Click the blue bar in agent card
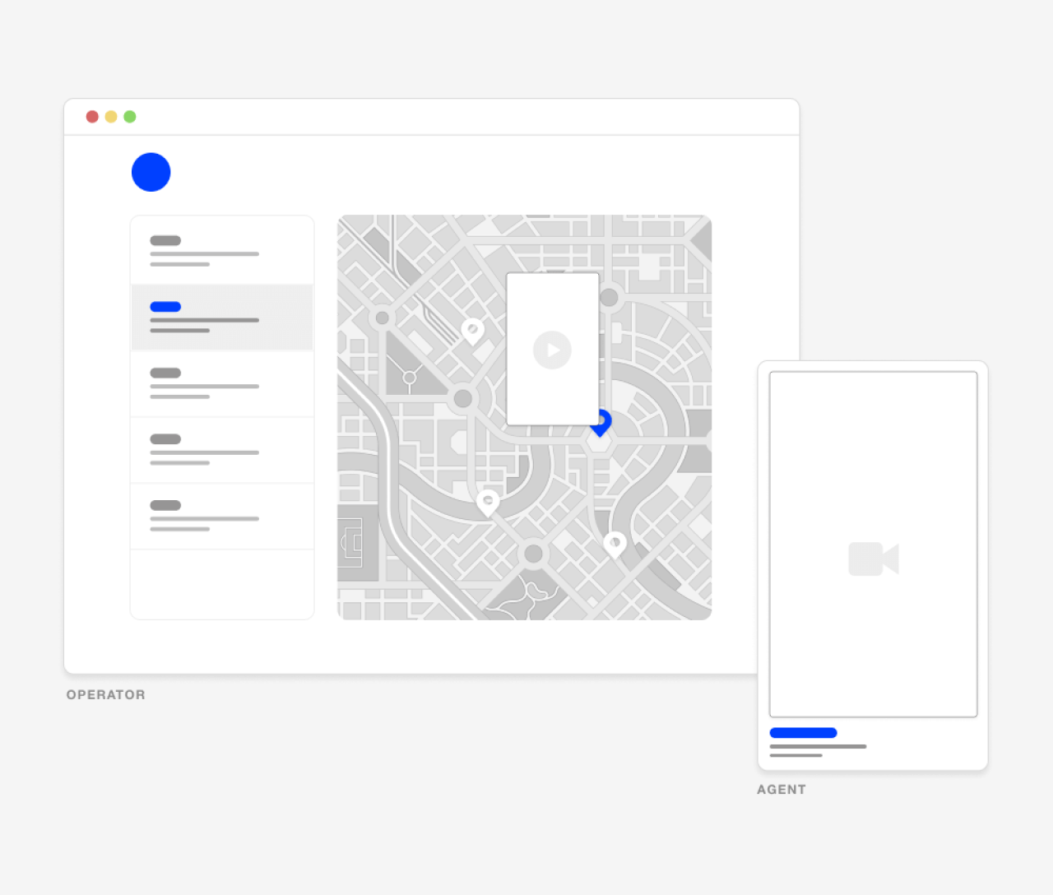The image size is (1053, 895). pos(804,733)
